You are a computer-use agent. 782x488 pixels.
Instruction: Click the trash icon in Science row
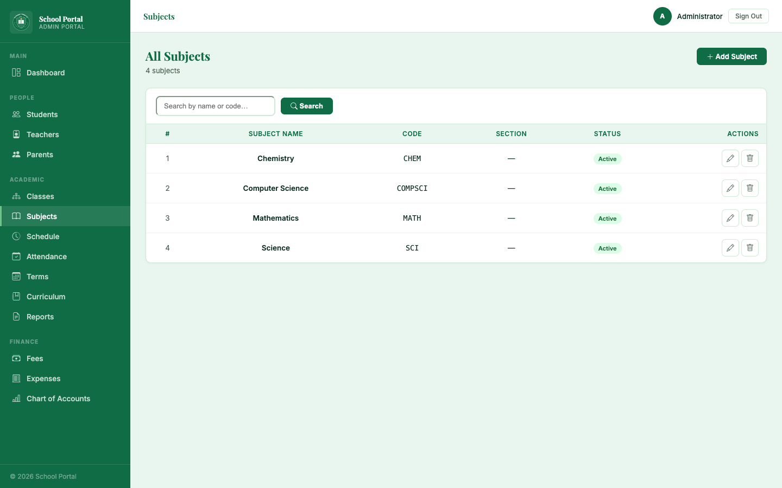point(749,248)
